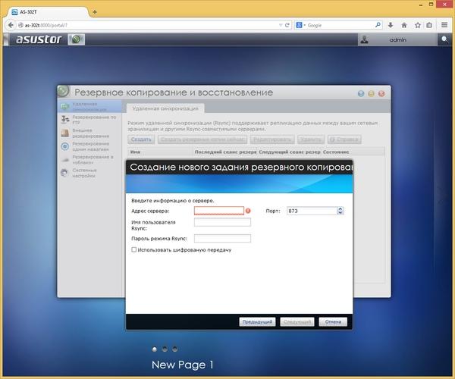
Task: Go to browser home page icon
Action: click(x=404, y=25)
